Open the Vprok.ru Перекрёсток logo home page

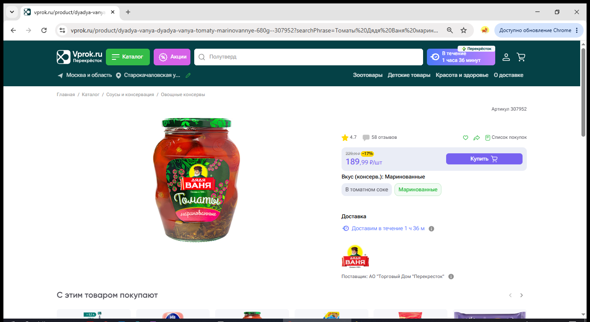pos(80,57)
